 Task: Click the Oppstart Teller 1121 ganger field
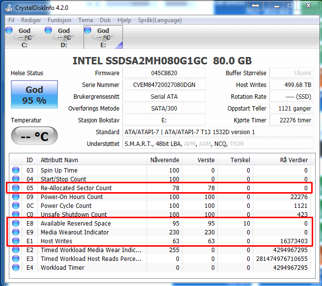click(292, 108)
